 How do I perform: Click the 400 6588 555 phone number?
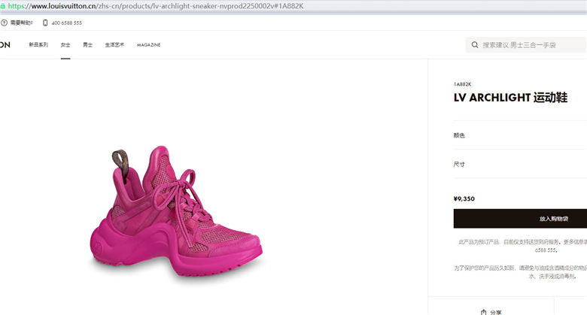pyautogui.click(x=67, y=23)
